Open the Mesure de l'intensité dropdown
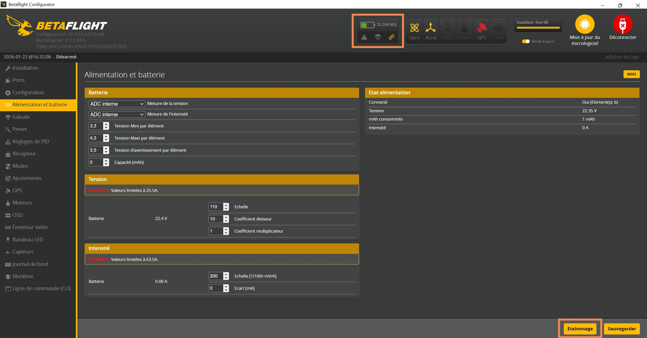This screenshot has width=647, height=338. [117, 115]
